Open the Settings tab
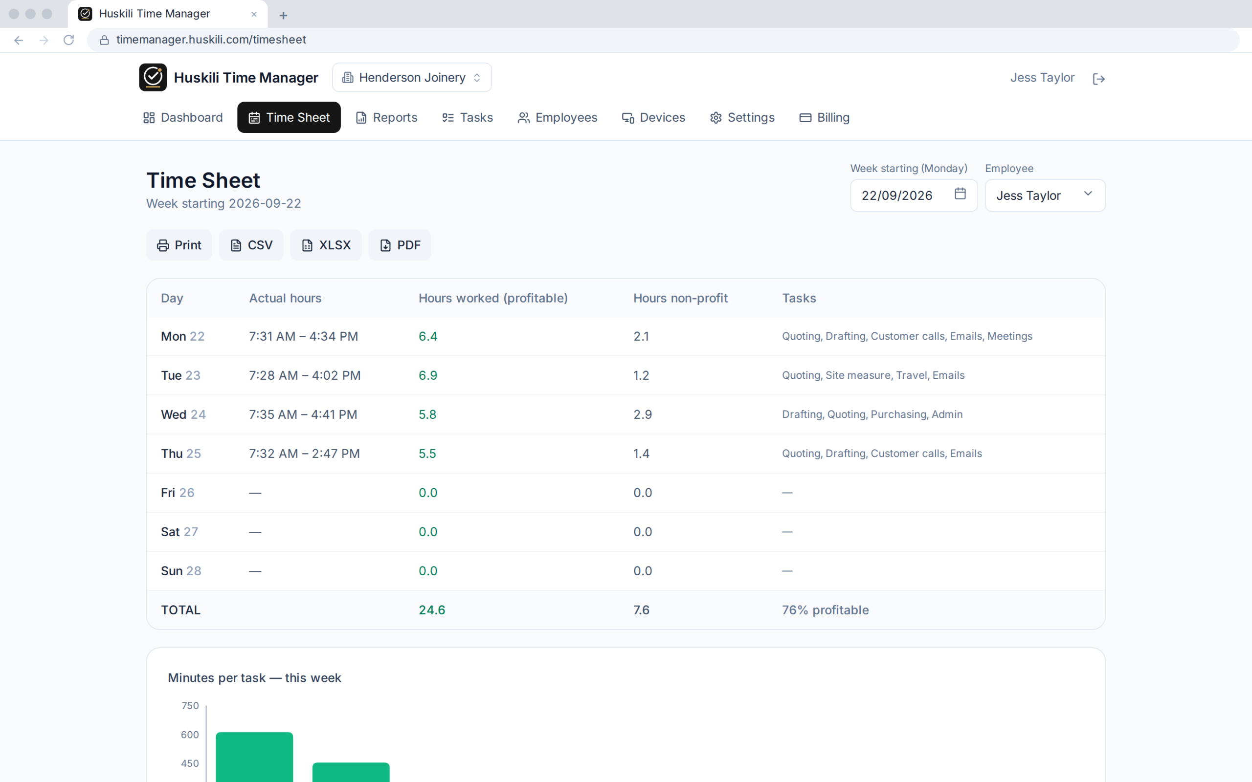 742,117
